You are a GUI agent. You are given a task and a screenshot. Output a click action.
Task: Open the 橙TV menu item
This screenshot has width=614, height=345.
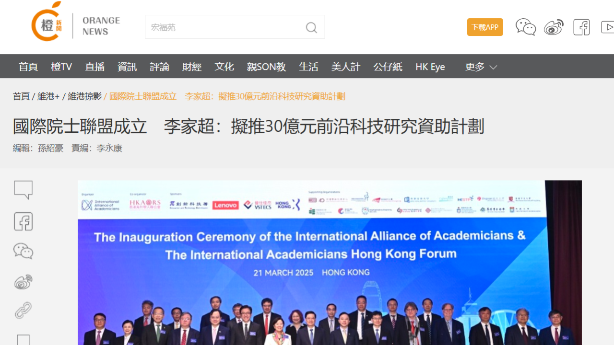(x=61, y=67)
